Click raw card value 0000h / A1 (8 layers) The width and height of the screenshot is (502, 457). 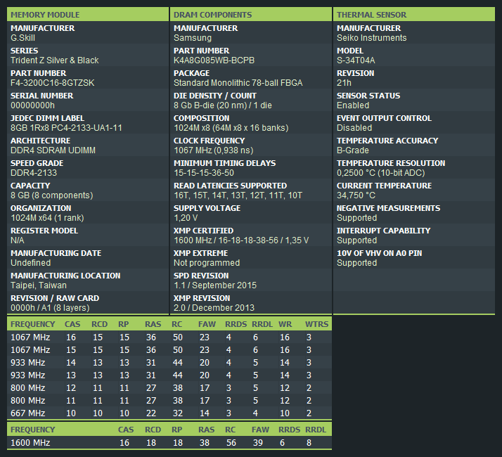[x=50, y=308]
